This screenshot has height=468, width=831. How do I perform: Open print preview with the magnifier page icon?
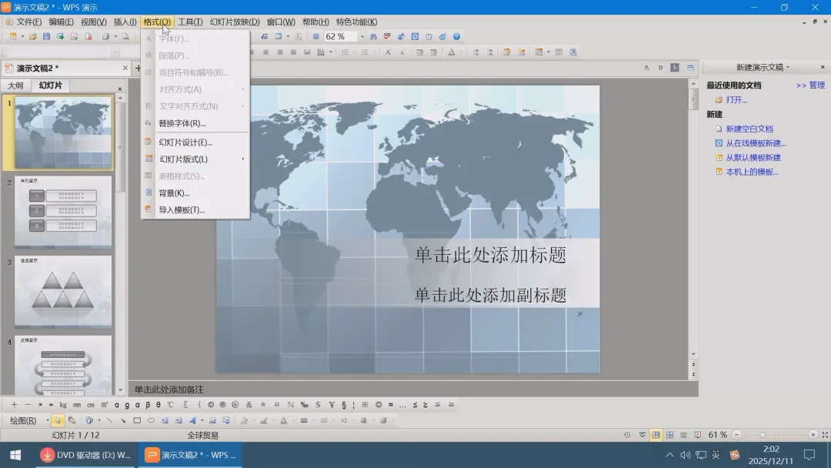coord(125,37)
